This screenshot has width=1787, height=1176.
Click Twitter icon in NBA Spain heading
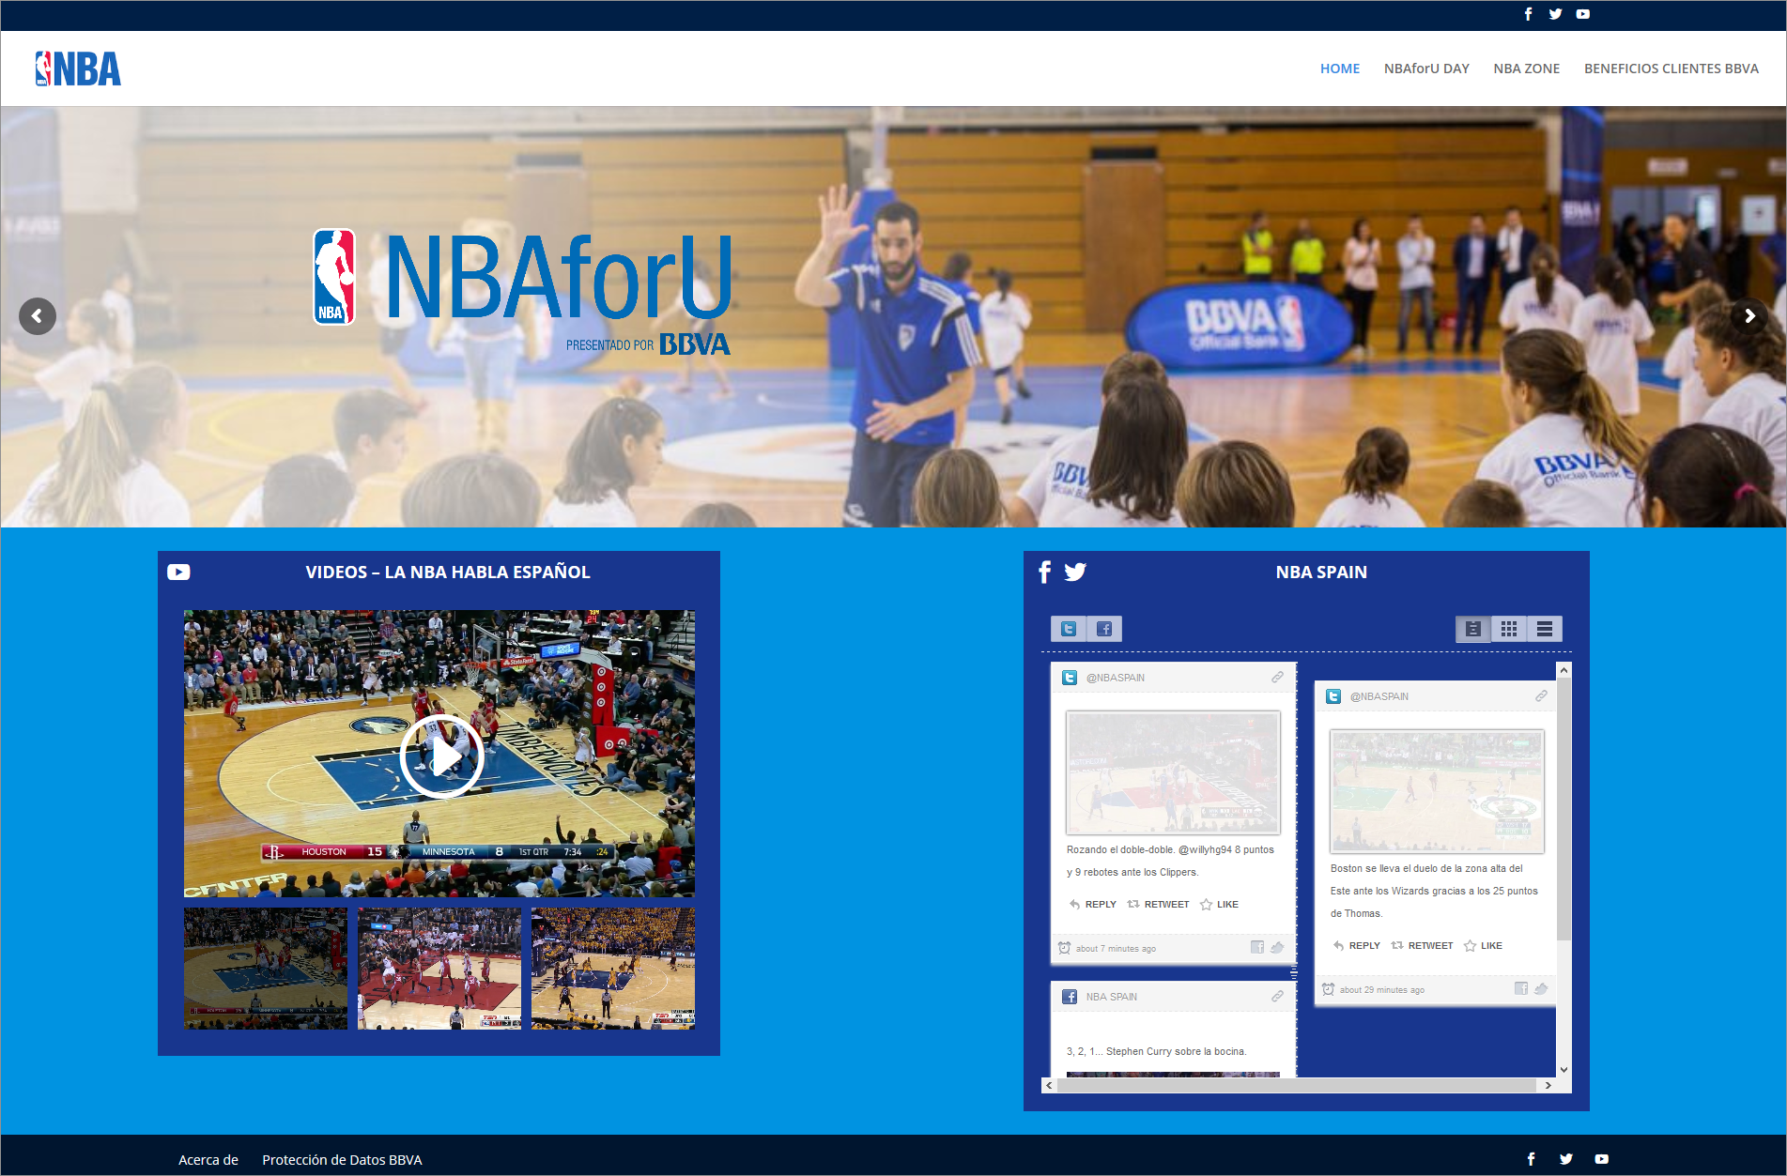(x=1075, y=572)
